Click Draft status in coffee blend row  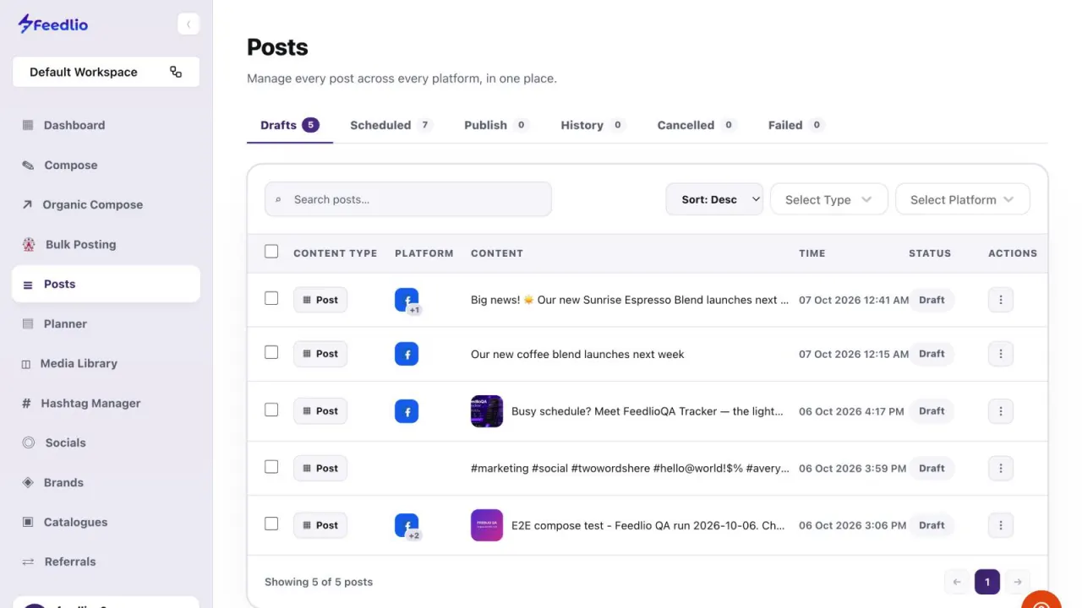[932, 354]
